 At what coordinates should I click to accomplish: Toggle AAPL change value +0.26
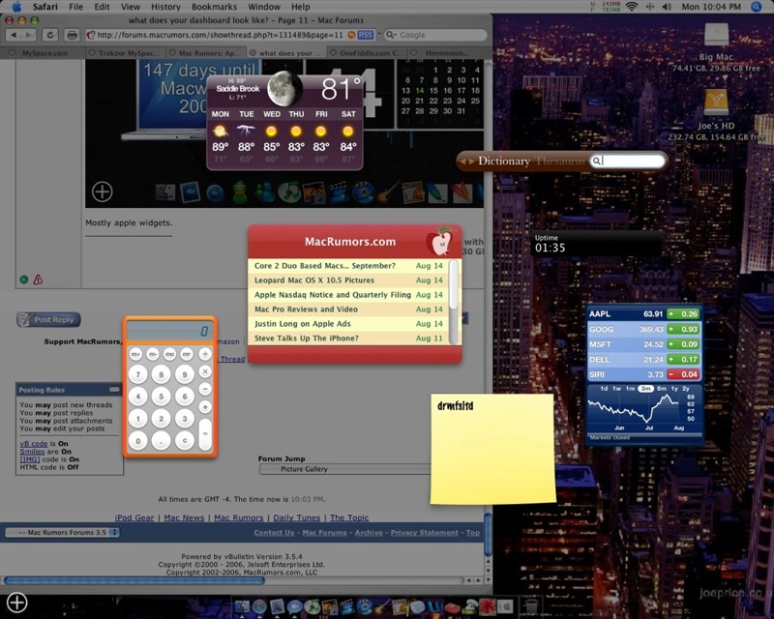[x=683, y=314]
